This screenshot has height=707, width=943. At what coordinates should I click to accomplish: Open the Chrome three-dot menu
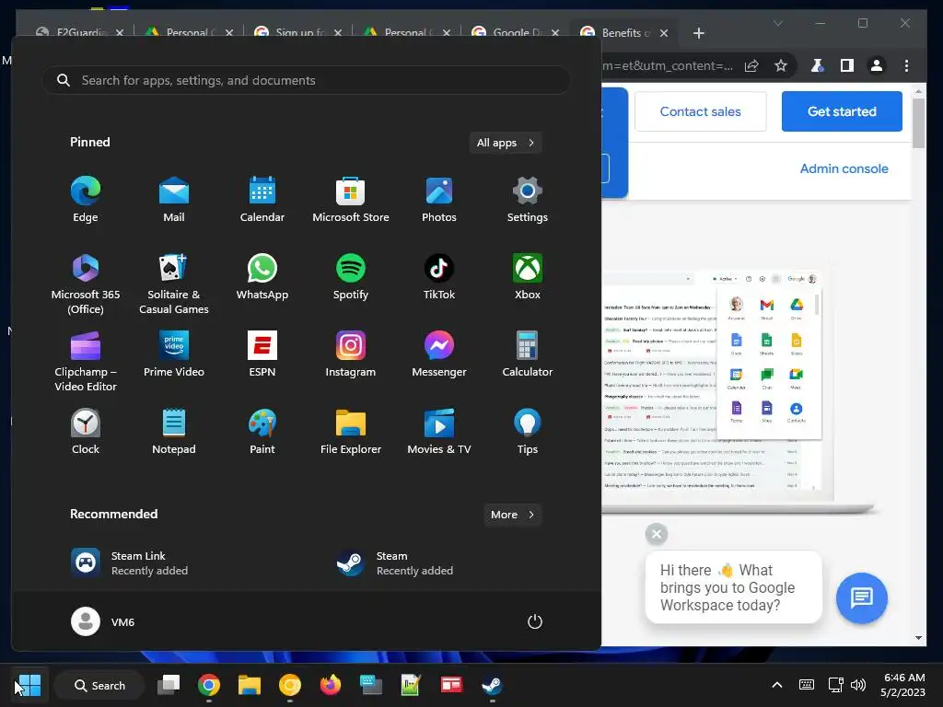pos(906,65)
